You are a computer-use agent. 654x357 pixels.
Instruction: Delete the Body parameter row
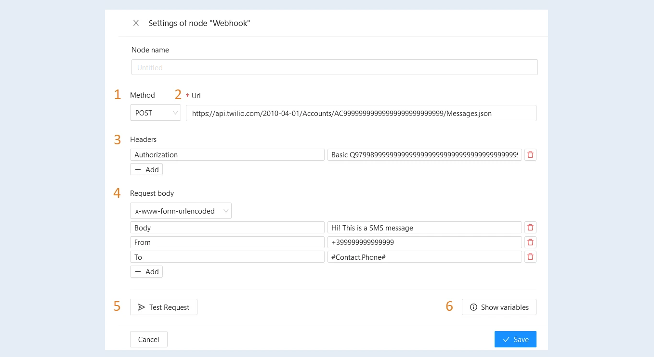pos(530,228)
